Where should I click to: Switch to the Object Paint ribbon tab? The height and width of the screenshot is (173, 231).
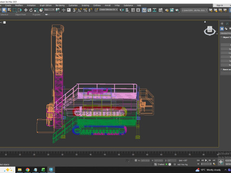[x=20, y=14]
